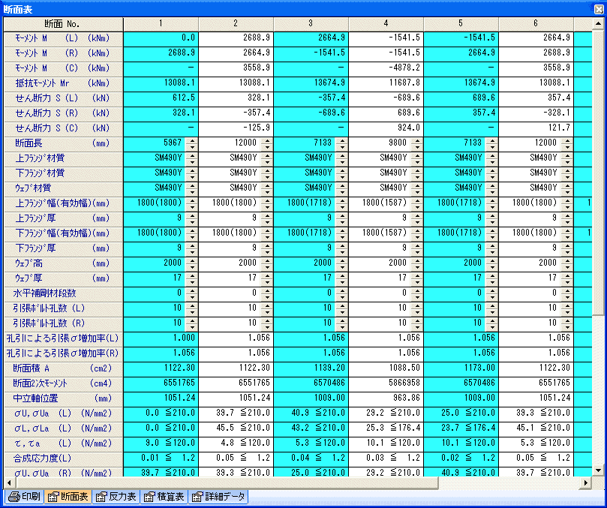Increase 上フランジ幅 for section 1

coord(191,201)
